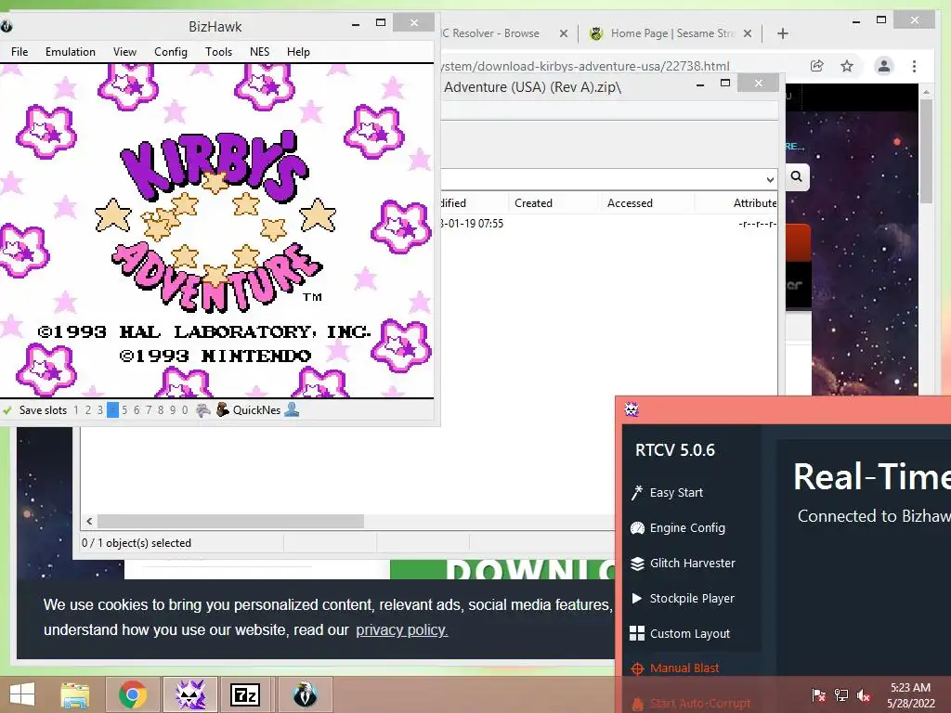The width and height of the screenshot is (951, 713).
Task: Click the Chrome share icon in address bar
Action: [817, 66]
